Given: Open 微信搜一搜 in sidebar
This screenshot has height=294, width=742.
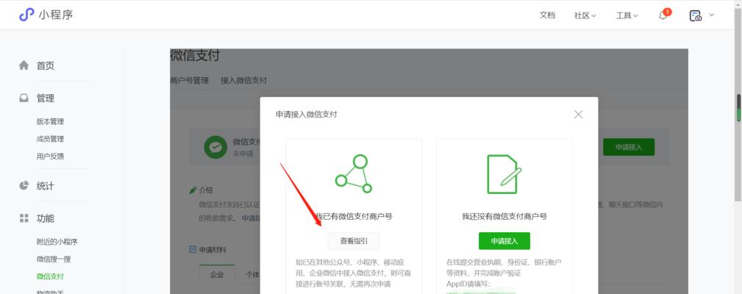Looking at the screenshot, I should 54,259.
